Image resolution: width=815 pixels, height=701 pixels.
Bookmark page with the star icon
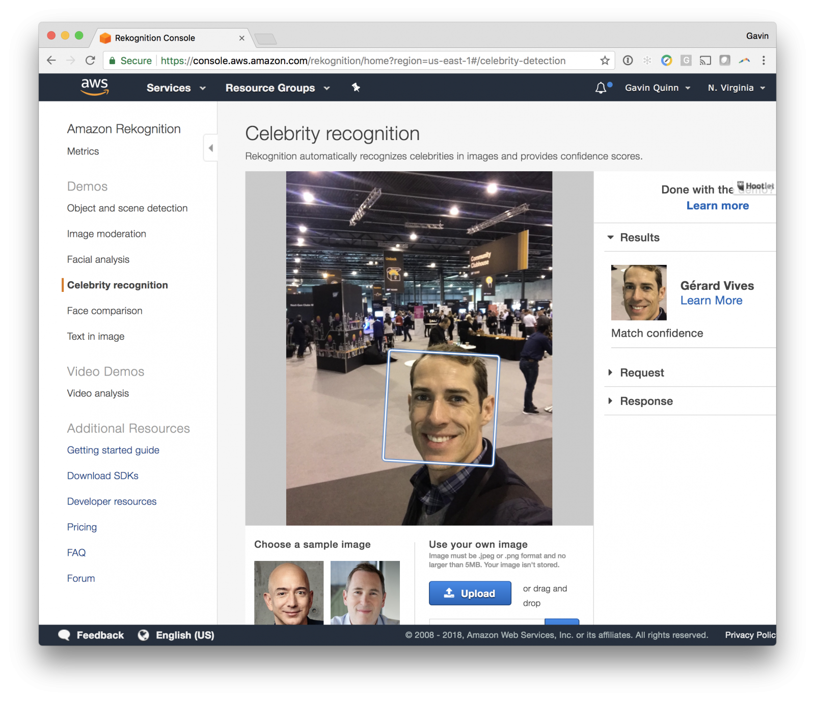(605, 61)
